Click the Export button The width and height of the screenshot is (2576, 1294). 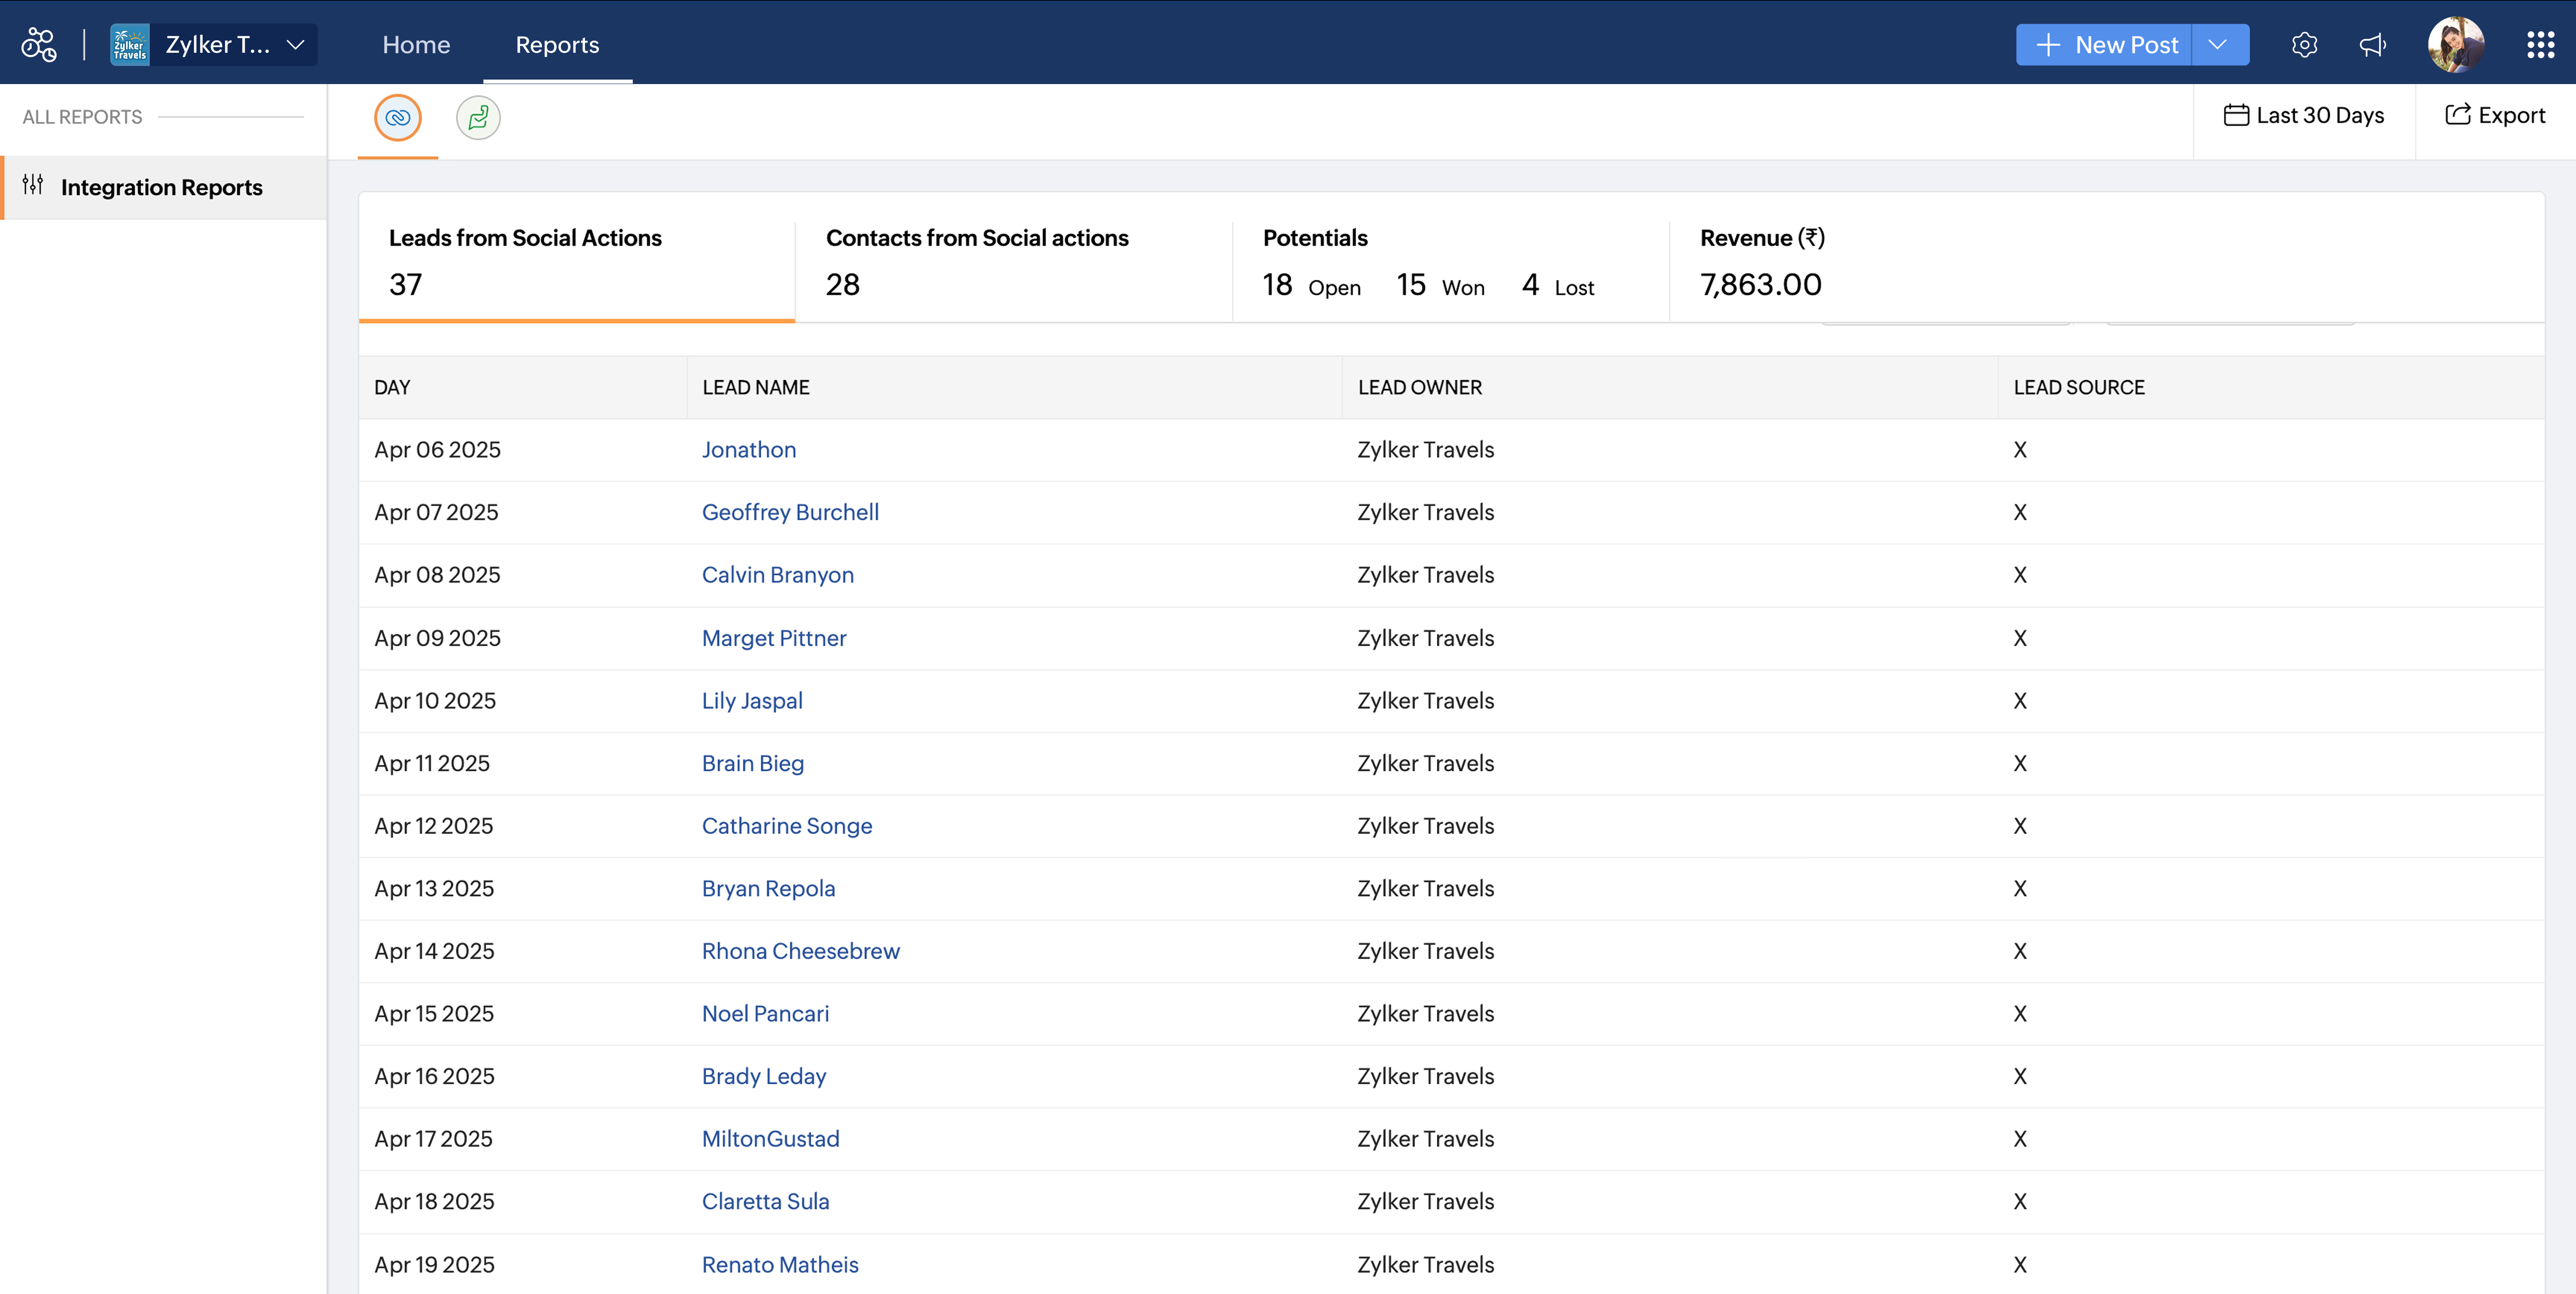2495,116
